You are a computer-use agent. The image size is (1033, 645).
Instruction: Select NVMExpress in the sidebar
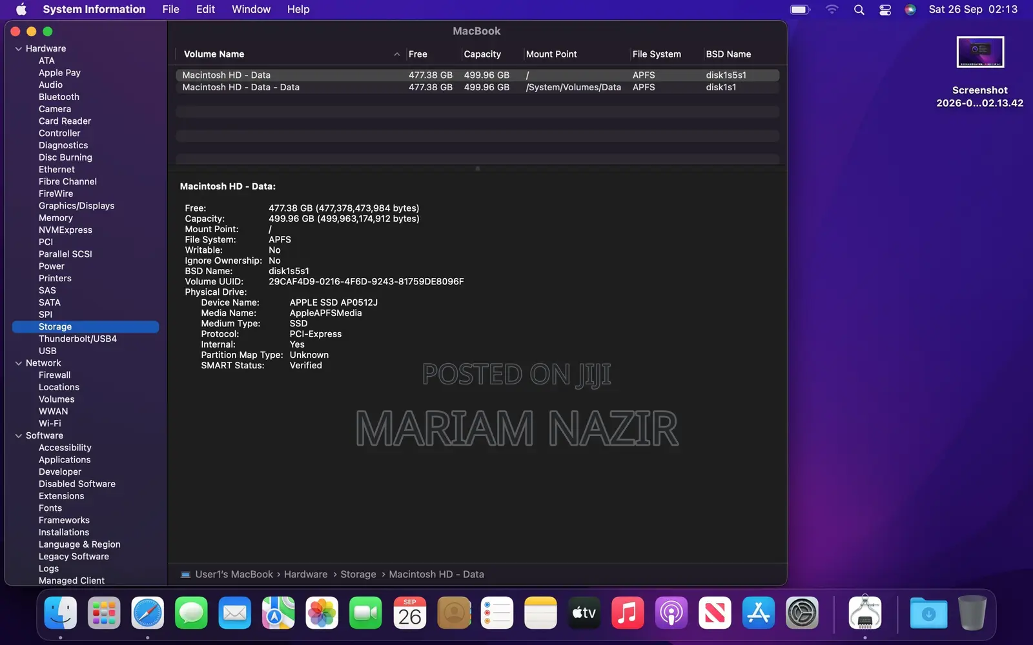tap(65, 230)
